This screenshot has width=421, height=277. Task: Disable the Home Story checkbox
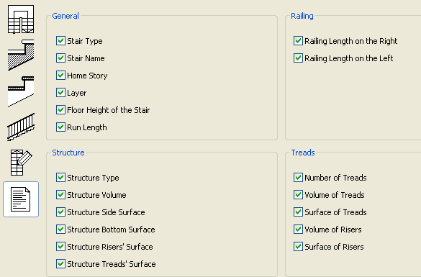point(60,76)
